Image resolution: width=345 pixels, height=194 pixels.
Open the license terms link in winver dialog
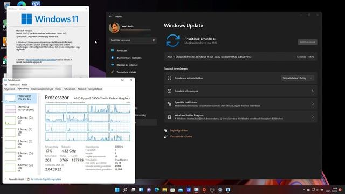41,60
